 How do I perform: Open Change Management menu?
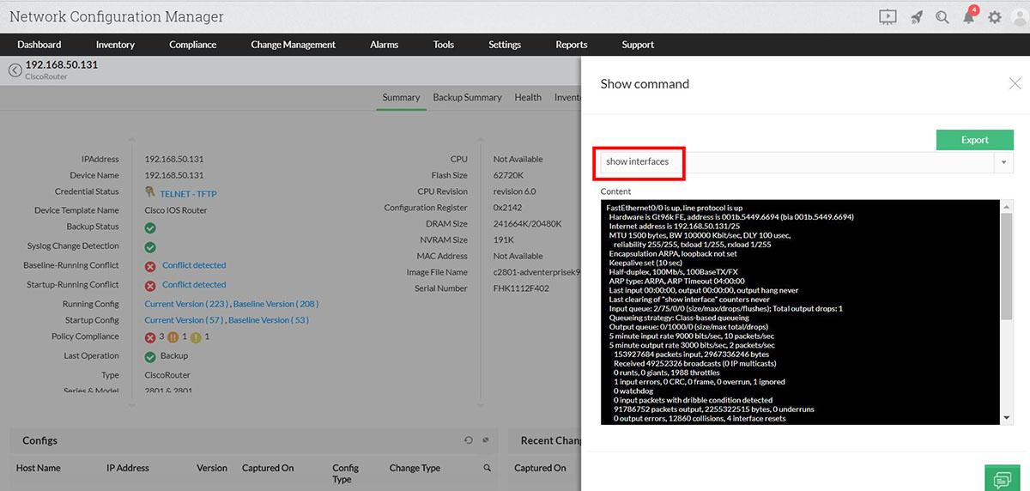pos(293,45)
